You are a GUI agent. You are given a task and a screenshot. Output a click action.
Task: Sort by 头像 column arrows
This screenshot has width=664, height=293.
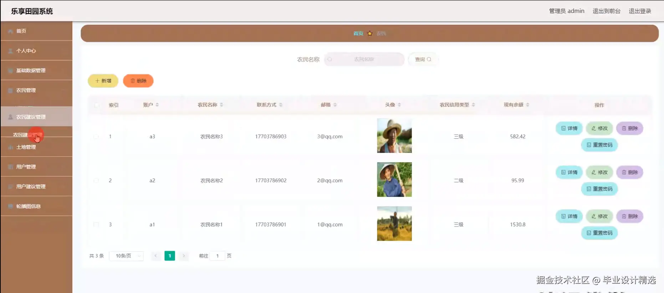399,105
